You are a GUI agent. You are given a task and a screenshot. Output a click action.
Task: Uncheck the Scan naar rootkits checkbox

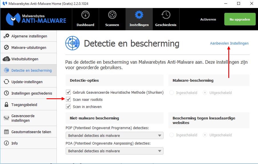click(68, 99)
